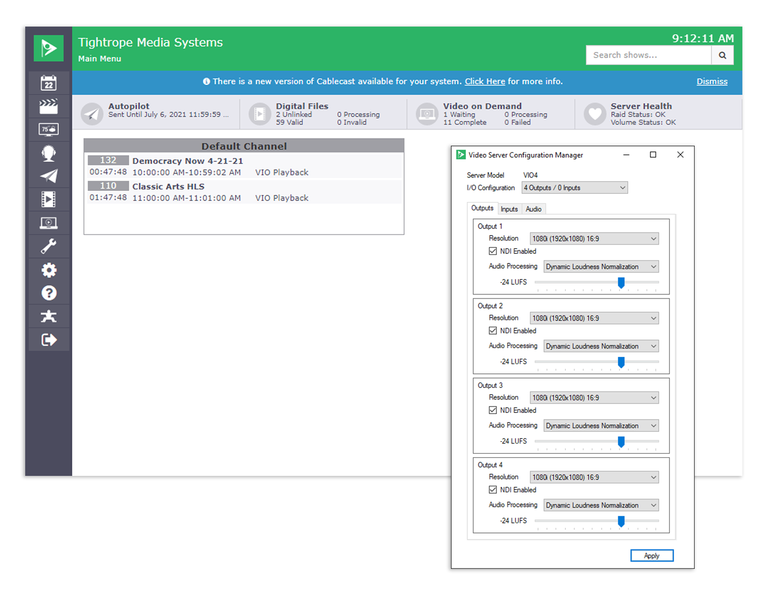The image size is (774, 600).
Task: Click the Server Health heart icon
Action: pyautogui.click(x=595, y=114)
